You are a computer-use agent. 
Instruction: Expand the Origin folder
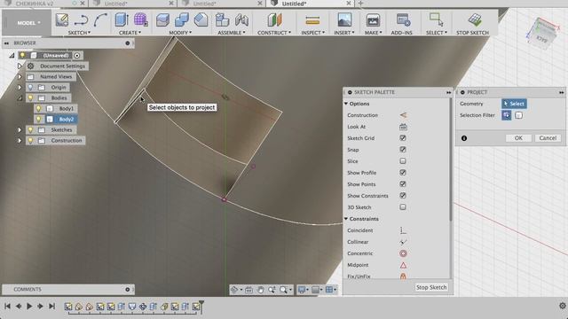pos(20,88)
